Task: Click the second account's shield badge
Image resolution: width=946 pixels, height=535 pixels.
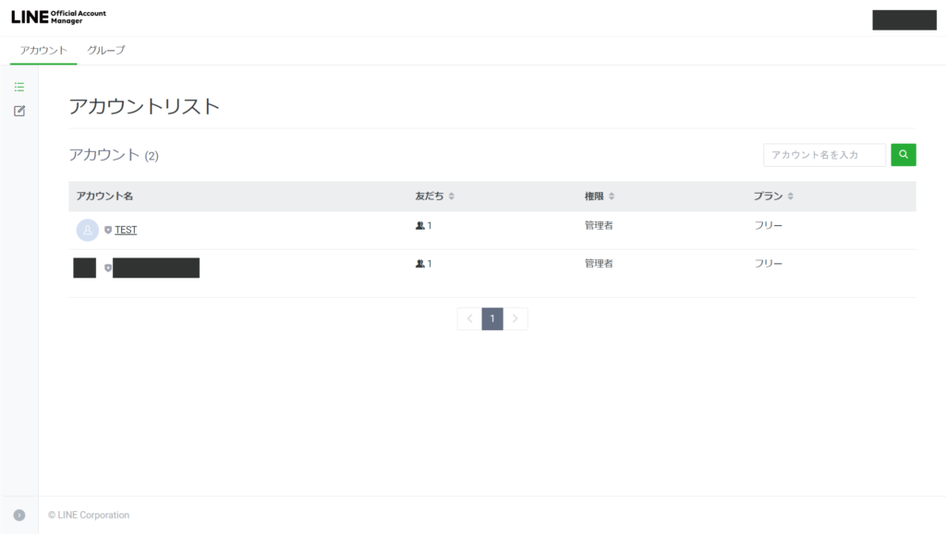Action: tap(108, 267)
